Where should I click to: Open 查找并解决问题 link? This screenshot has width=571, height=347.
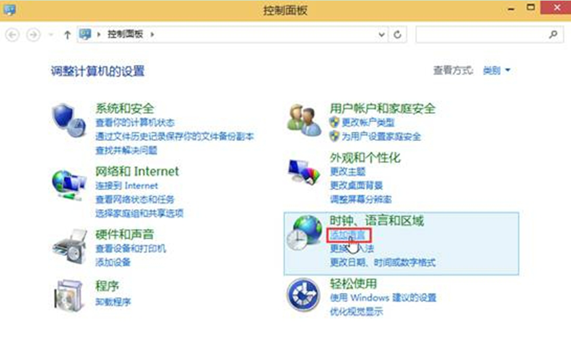click(126, 150)
